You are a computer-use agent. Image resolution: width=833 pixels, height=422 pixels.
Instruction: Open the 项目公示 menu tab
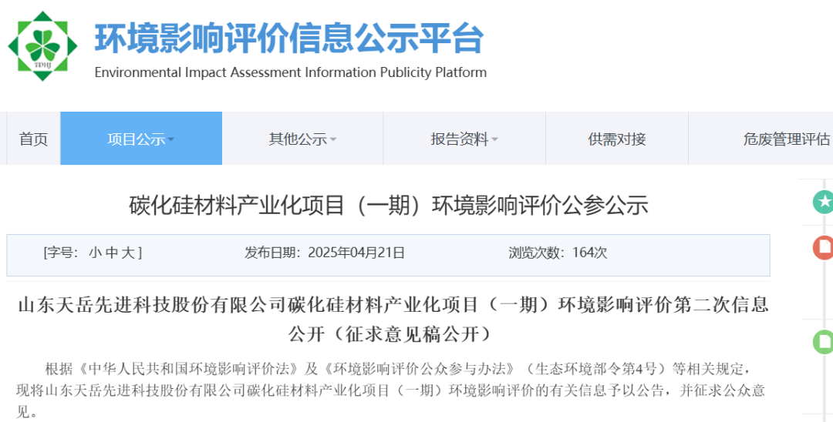[141, 139]
